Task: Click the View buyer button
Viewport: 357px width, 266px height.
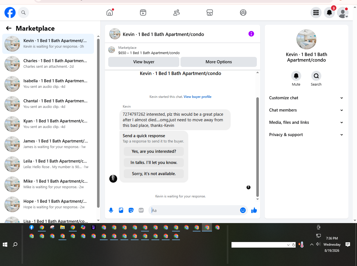Action: tap(144, 62)
